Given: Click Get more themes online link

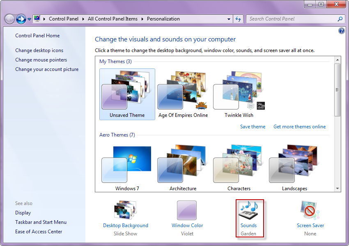Looking at the screenshot, I should [x=299, y=127].
